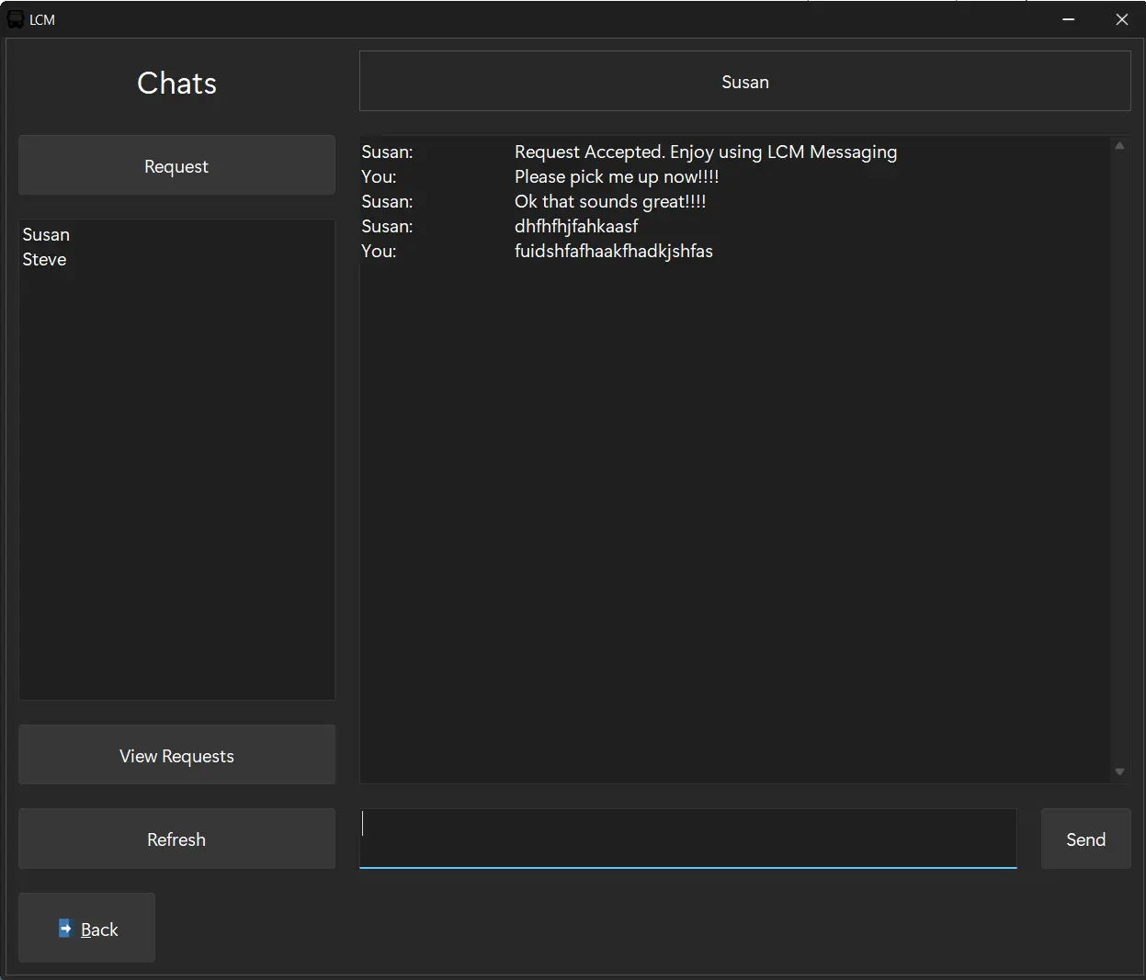Viewport: 1146px width, 980px height.
Task: Open the Request button
Action: click(x=176, y=166)
